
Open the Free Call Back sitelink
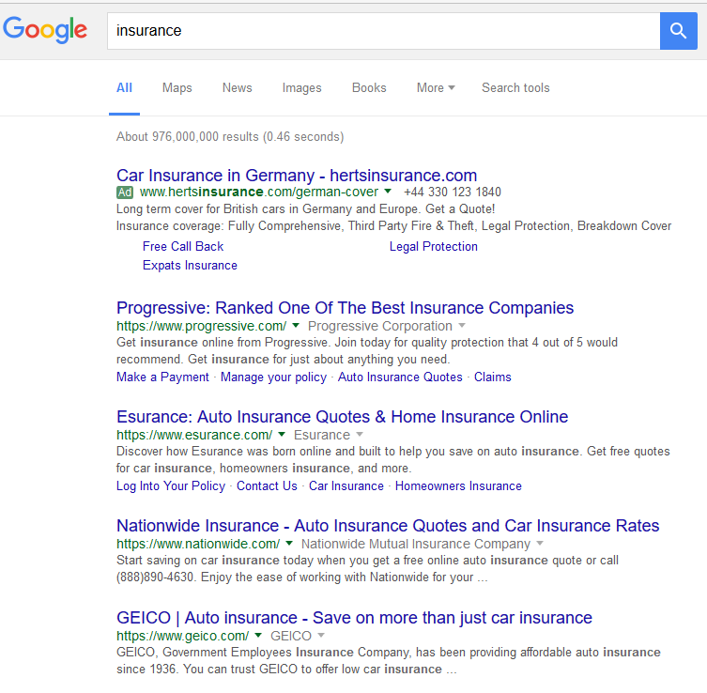(x=183, y=246)
